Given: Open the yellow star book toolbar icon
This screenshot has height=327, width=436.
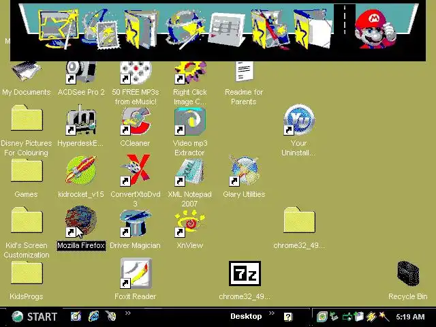Looking at the screenshot, I should tap(141, 29).
